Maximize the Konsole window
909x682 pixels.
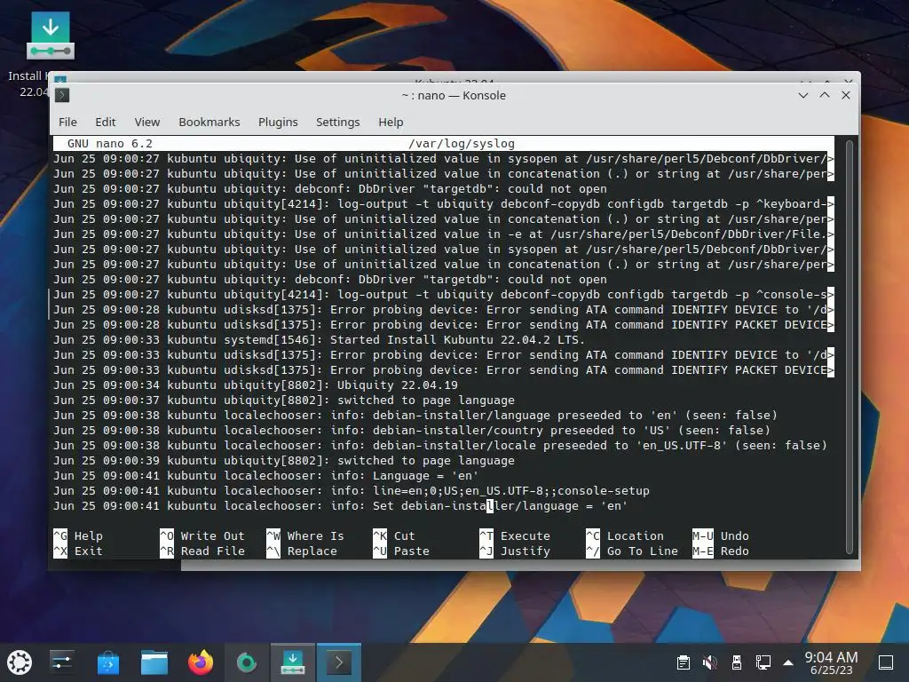(x=825, y=95)
